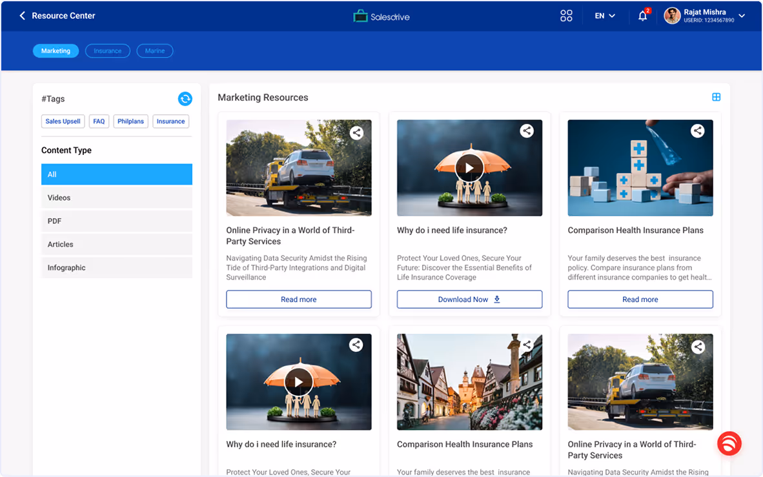763x477 pixels.
Task: Open the bottom row tow truck thumbnail
Action: 640,382
